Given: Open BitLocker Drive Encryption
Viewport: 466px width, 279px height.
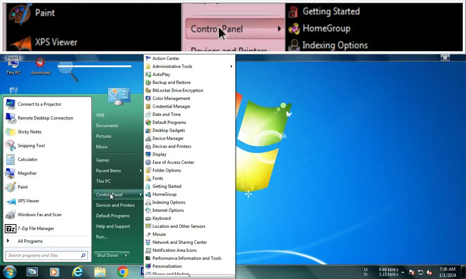Looking at the screenshot, I should (189, 90).
